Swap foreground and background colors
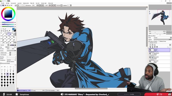Viewport: 172px width, 96px height. point(15,29)
